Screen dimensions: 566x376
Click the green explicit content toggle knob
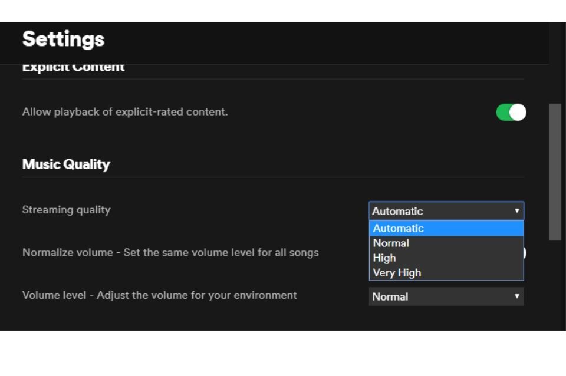pos(518,111)
